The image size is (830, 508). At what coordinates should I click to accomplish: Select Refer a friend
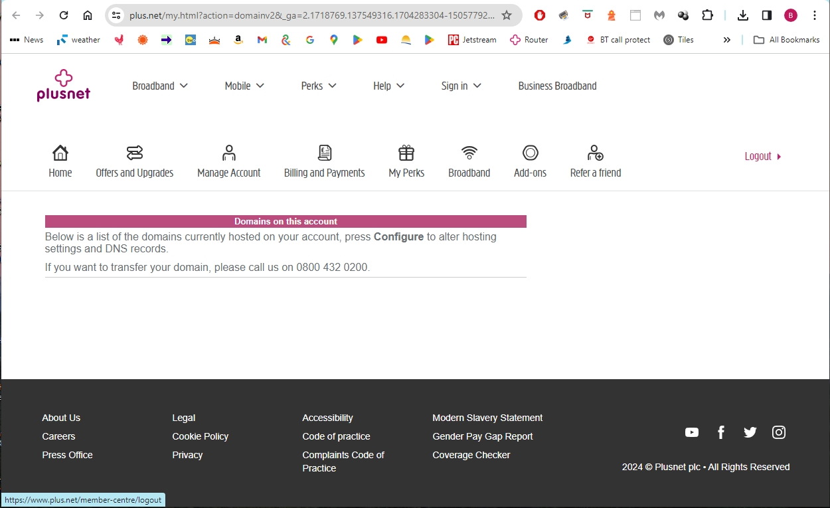(595, 159)
